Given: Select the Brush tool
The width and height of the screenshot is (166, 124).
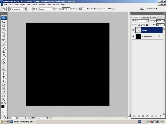Looking at the screenshot, I should (x=4, y=48).
